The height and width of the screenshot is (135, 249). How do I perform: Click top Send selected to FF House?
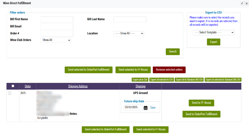click(133, 70)
